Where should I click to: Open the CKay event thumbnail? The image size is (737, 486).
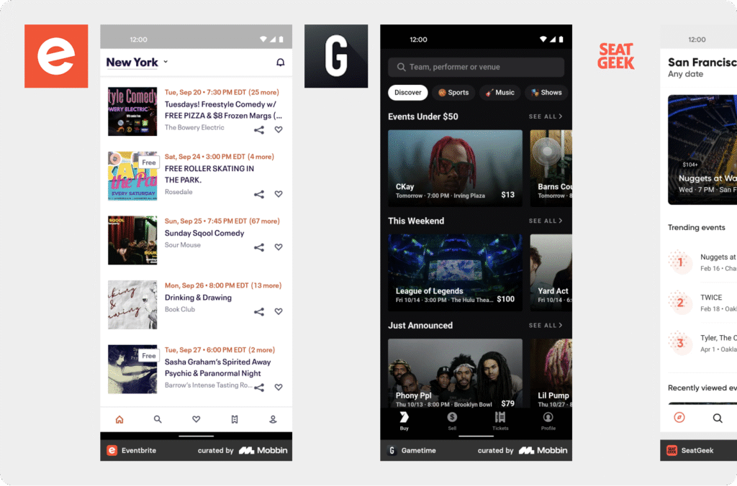455,168
